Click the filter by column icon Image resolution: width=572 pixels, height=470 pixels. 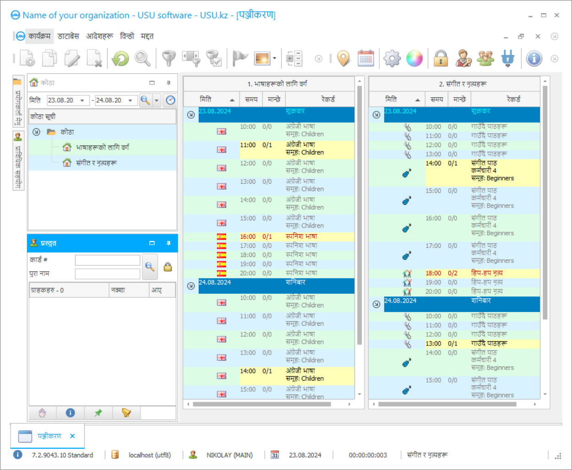click(x=191, y=58)
